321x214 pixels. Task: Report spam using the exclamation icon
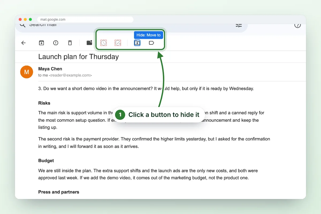(x=56, y=43)
